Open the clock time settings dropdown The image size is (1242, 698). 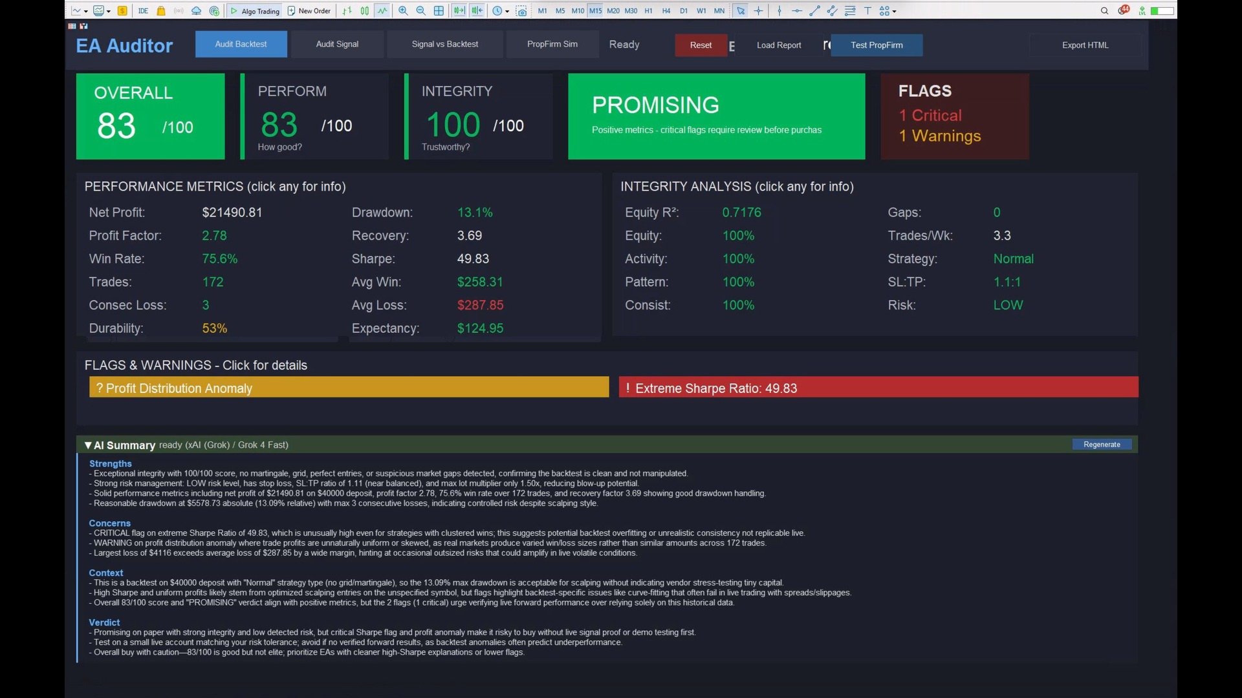[x=507, y=11]
